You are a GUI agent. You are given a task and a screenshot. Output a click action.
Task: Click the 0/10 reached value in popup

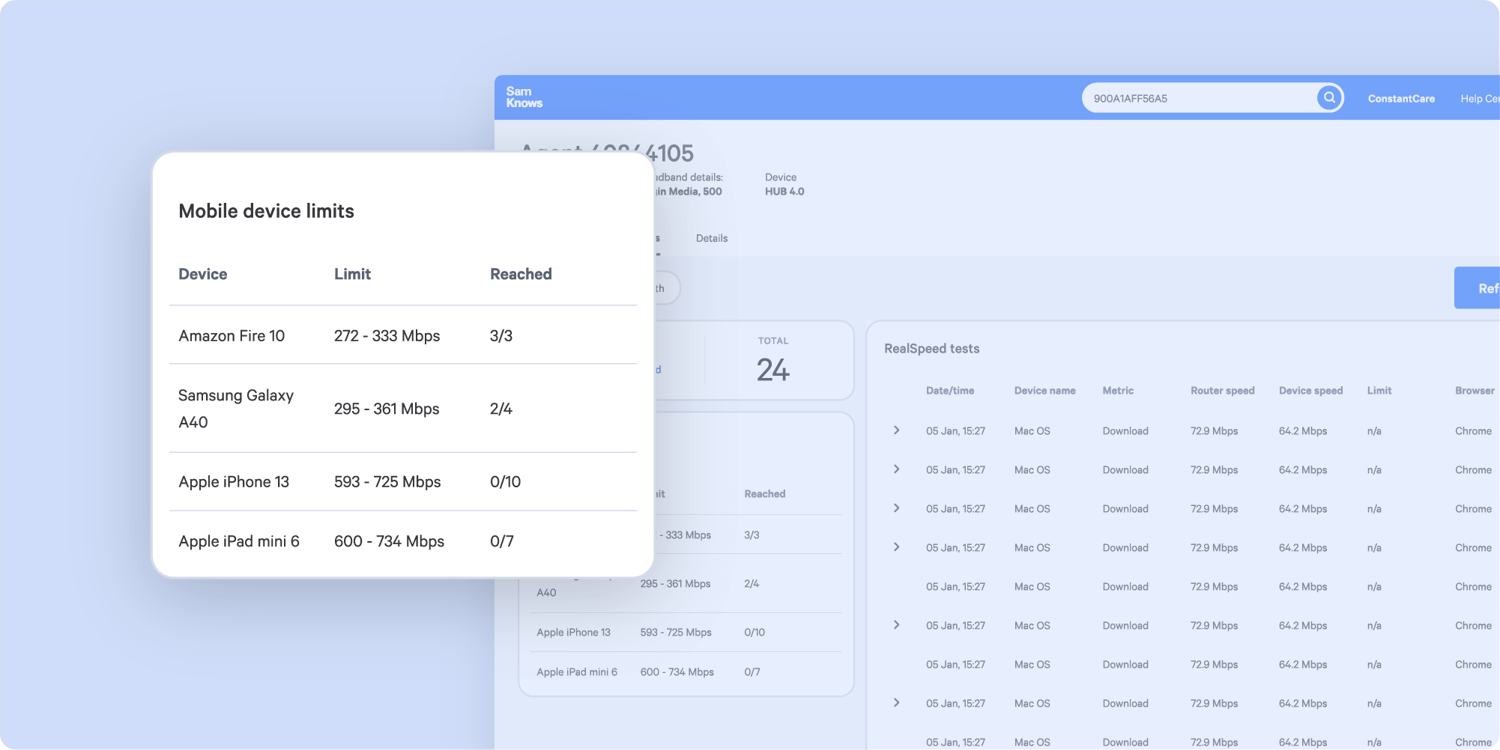coord(505,482)
